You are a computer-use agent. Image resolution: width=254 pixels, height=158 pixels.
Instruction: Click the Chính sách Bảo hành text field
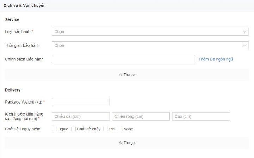click(123, 59)
